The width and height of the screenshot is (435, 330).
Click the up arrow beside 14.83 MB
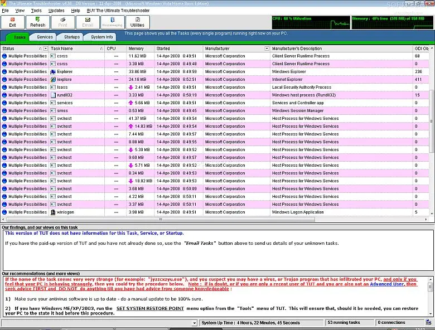130,126
